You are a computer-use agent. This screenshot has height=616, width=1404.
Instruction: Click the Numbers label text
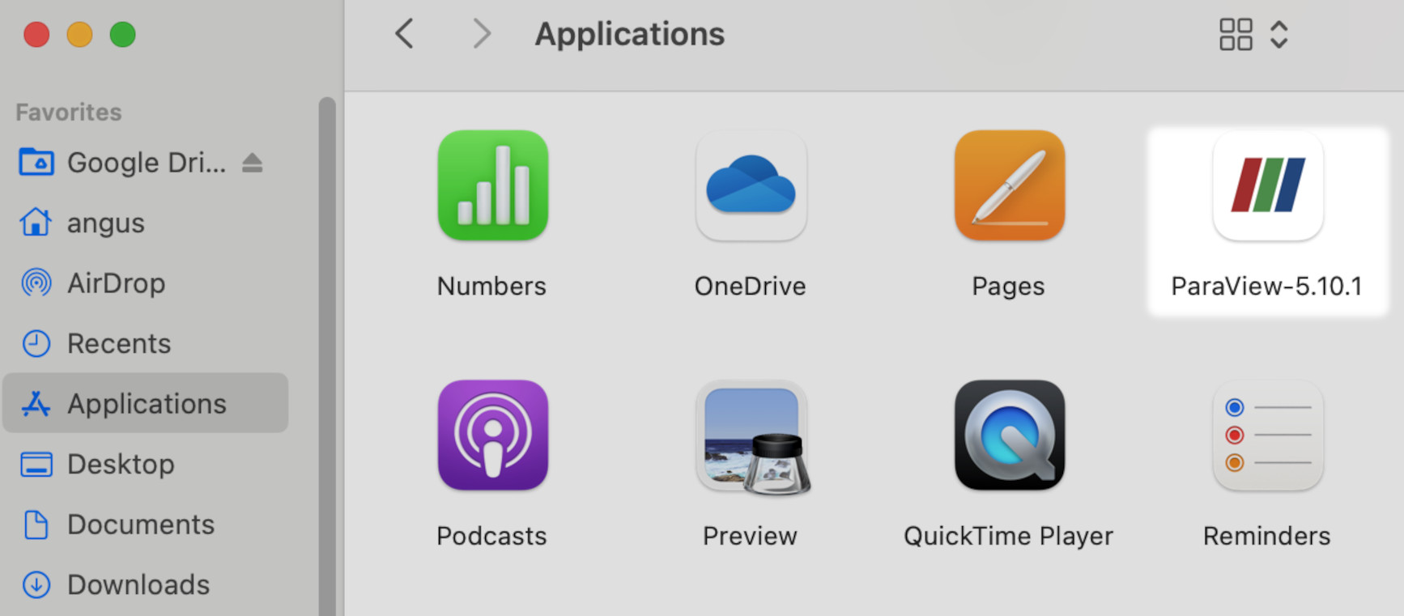click(491, 286)
